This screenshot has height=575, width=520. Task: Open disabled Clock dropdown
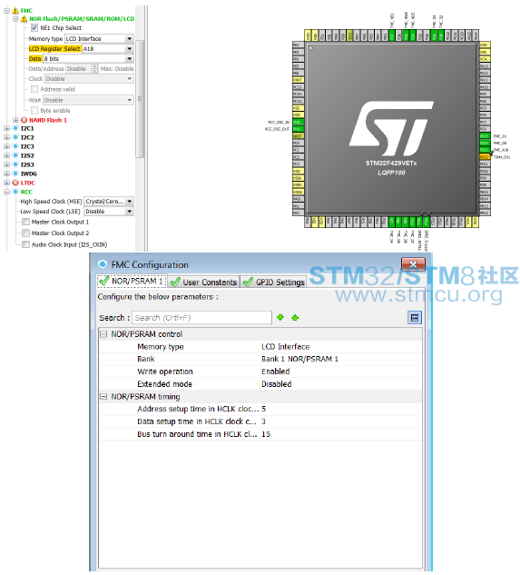click(89, 78)
